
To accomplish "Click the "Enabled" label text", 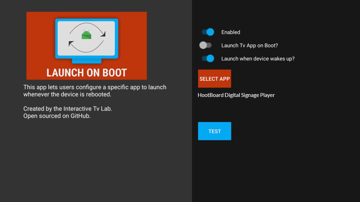I will [x=230, y=32].
